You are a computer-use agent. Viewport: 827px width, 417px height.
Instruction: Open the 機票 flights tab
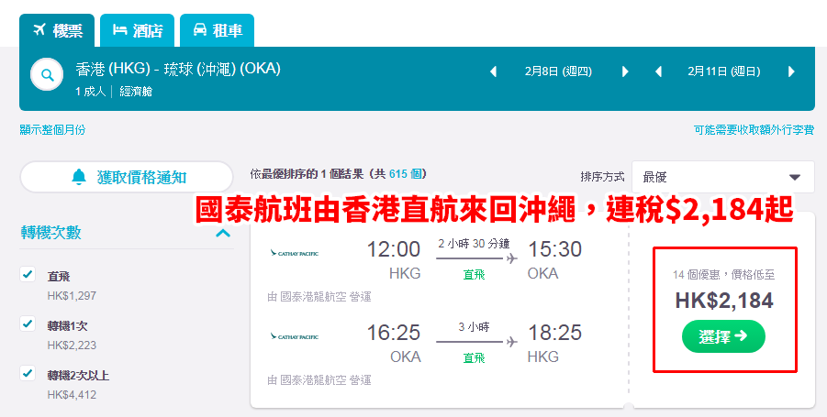[57, 30]
